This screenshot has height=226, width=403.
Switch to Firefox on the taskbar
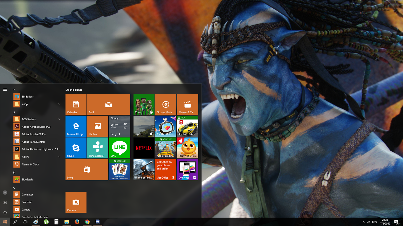pos(77,222)
